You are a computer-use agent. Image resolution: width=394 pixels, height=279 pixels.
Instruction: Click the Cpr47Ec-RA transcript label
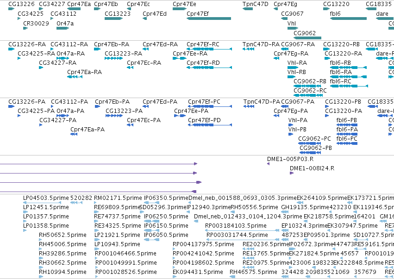[x=144, y=63]
